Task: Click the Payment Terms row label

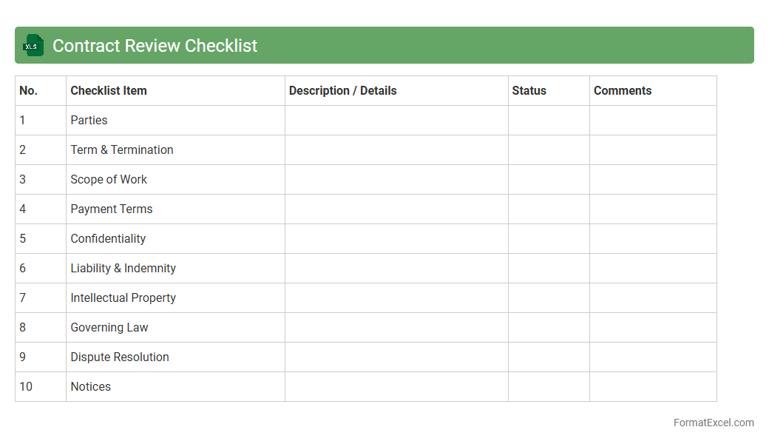Action: pyautogui.click(x=112, y=209)
